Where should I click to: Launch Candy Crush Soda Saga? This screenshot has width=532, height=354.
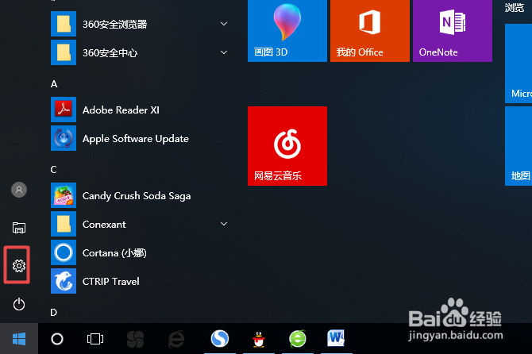141,195
